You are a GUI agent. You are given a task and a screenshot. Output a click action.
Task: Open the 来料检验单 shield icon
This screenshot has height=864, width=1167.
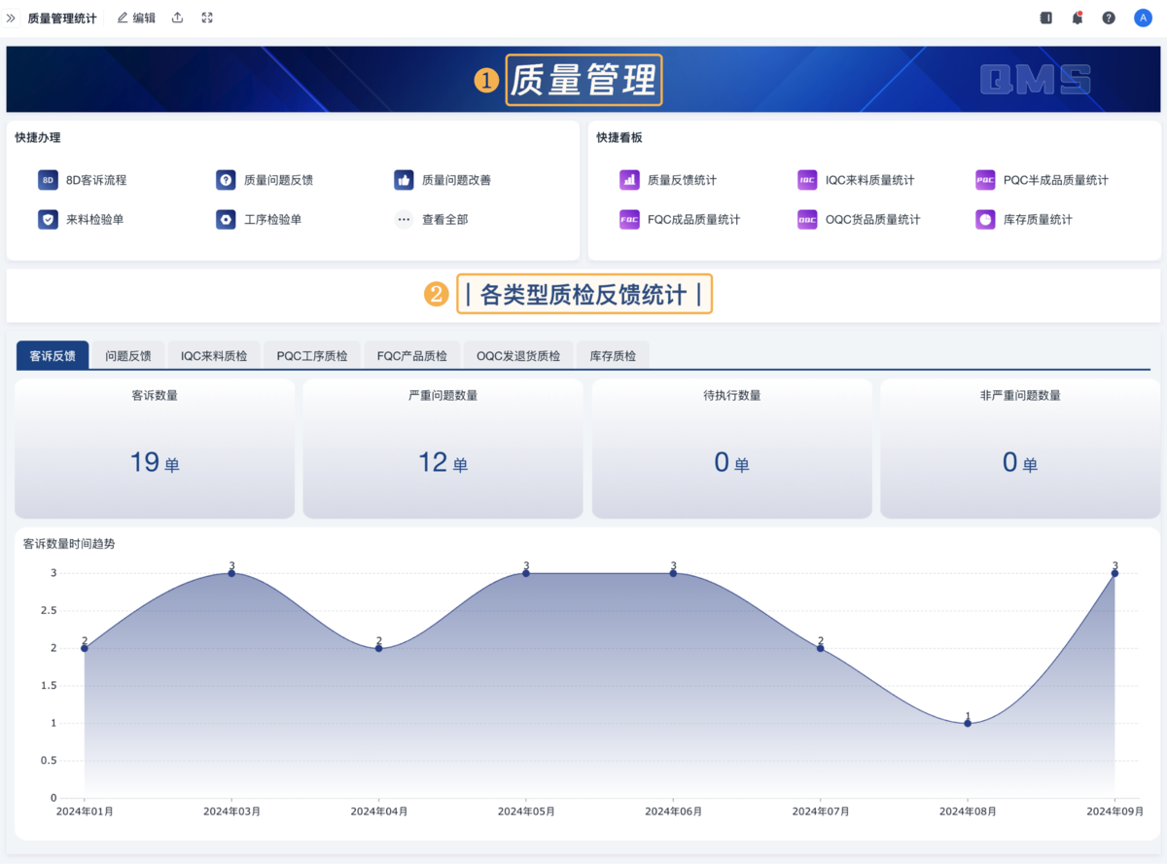(x=49, y=220)
